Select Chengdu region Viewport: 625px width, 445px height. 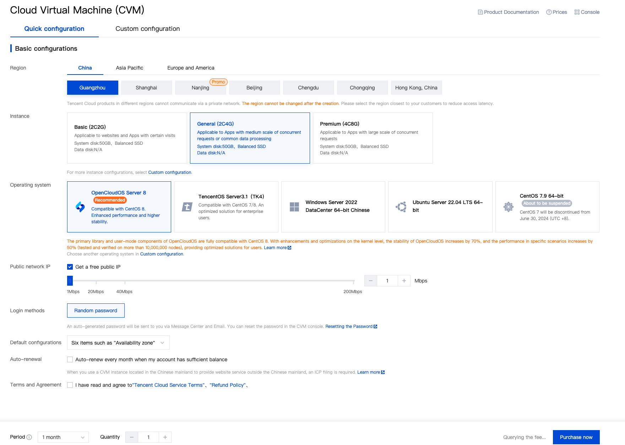pos(309,88)
